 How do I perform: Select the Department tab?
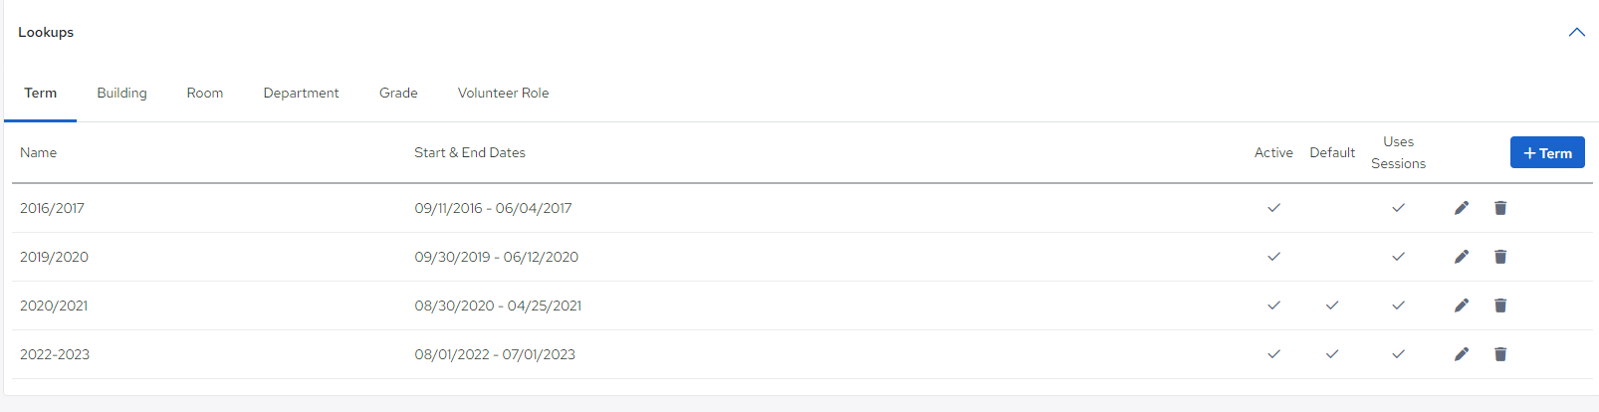coord(301,93)
